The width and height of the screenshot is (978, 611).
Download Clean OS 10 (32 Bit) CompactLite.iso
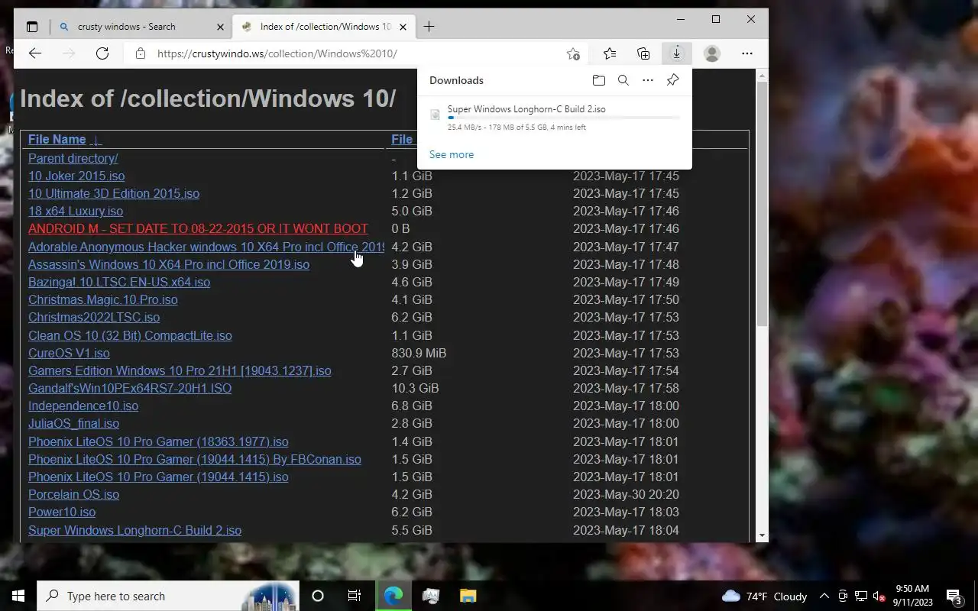click(130, 335)
